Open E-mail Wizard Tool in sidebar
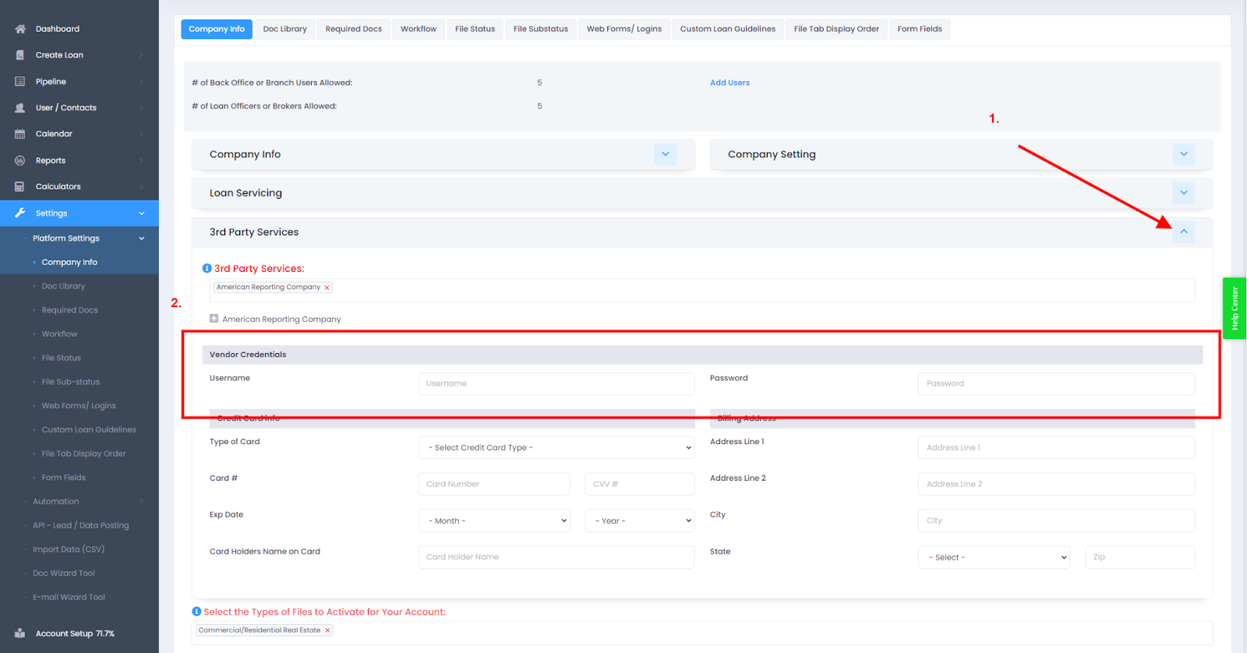The height and width of the screenshot is (653, 1247). point(69,597)
